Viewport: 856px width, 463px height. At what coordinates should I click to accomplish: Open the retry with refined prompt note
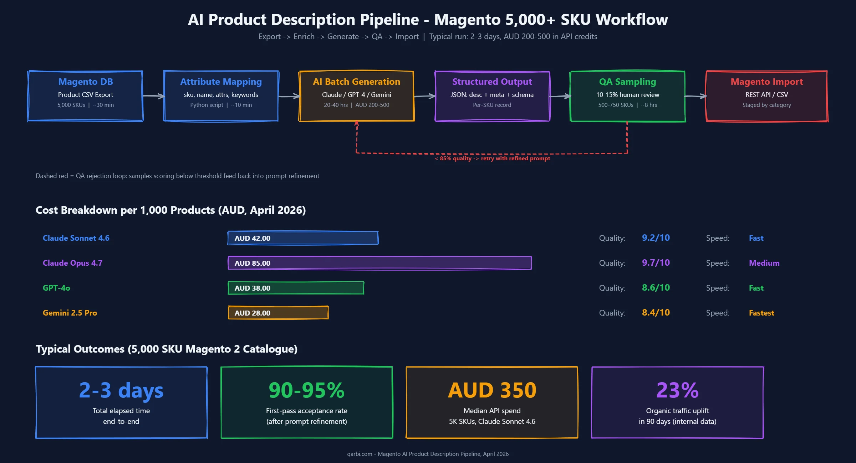tap(492, 158)
